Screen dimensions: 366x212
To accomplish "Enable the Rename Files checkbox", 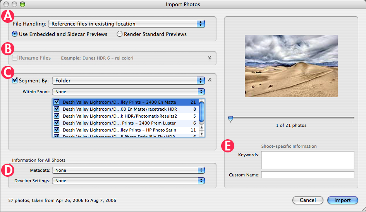I will pos(15,58).
